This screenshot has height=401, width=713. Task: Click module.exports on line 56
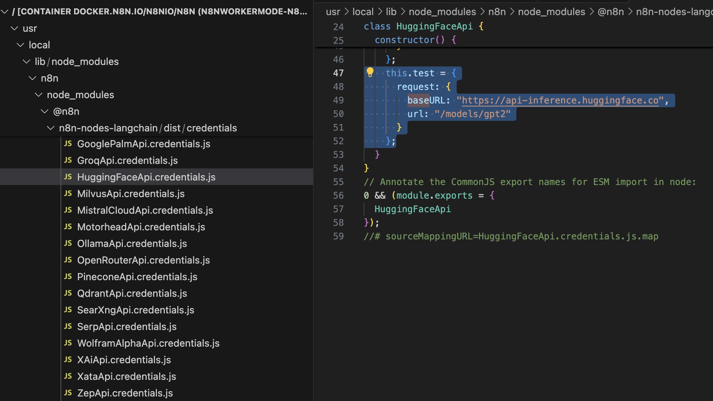pyautogui.click(x=434, y=195)
